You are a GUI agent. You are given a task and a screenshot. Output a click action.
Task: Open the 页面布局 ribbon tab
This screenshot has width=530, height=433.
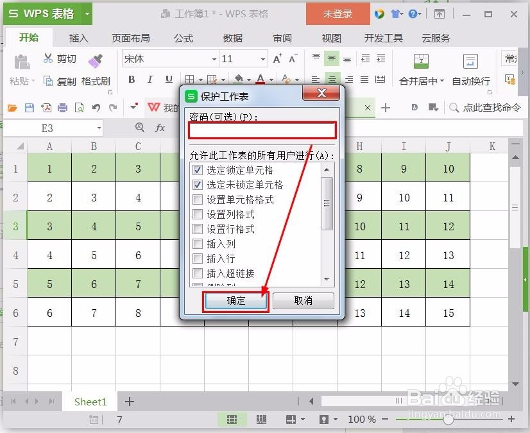tap(131, 38)
